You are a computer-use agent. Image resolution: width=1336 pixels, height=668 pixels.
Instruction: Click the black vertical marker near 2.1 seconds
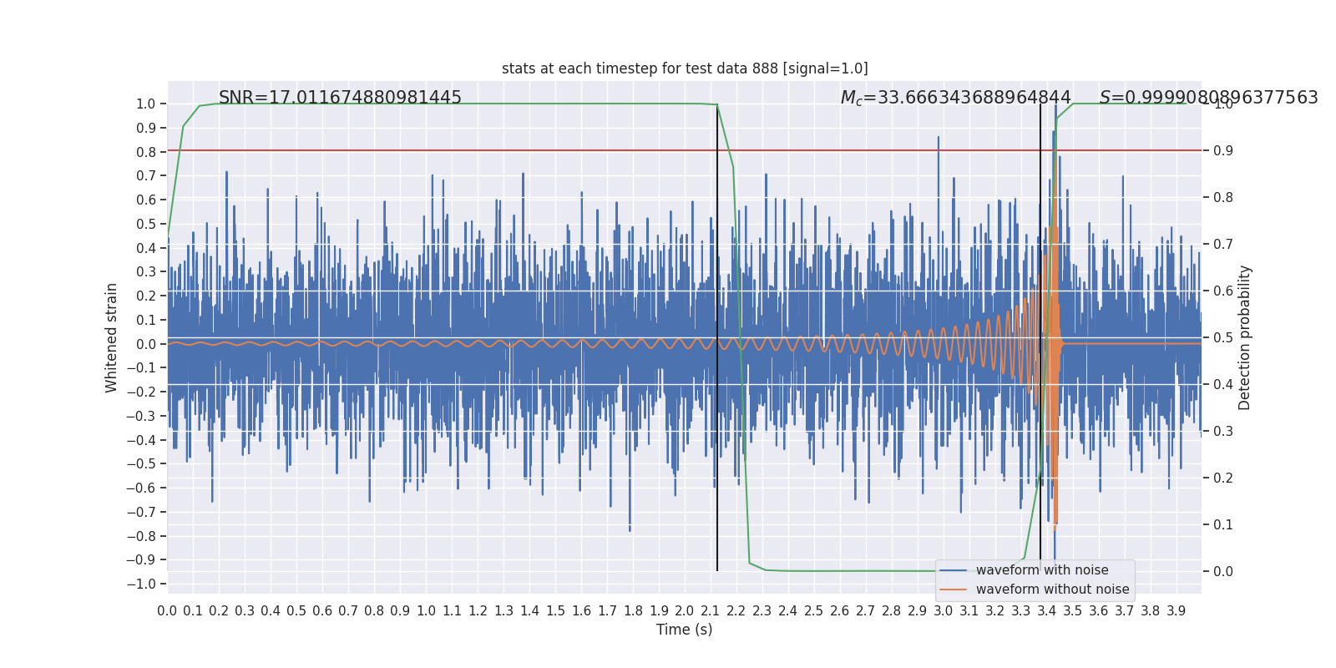pos(717,337)
